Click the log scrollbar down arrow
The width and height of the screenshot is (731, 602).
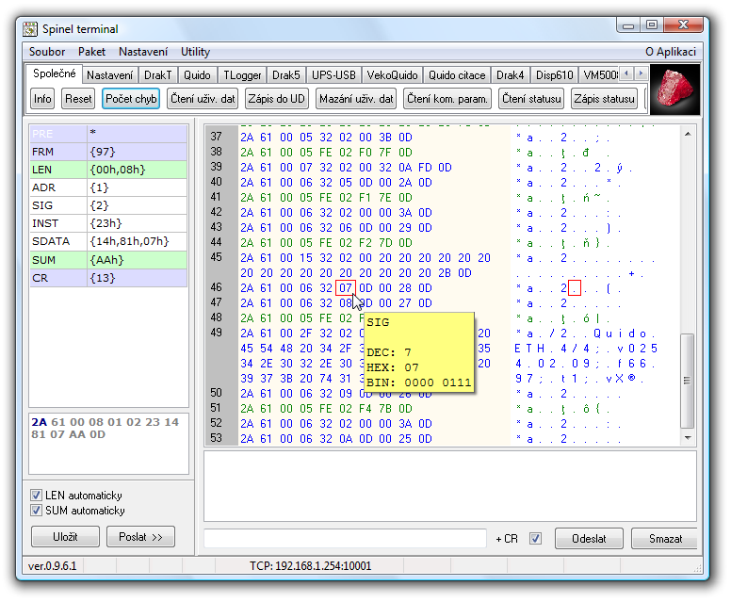[x=688, y=438]
